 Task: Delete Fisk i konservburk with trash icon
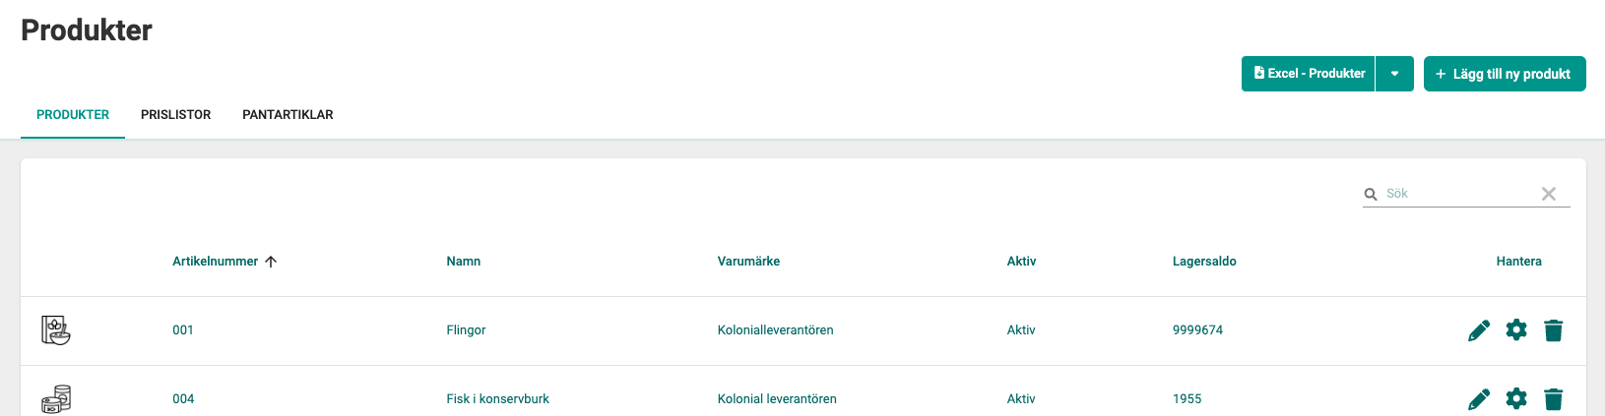pos(1554,399)
